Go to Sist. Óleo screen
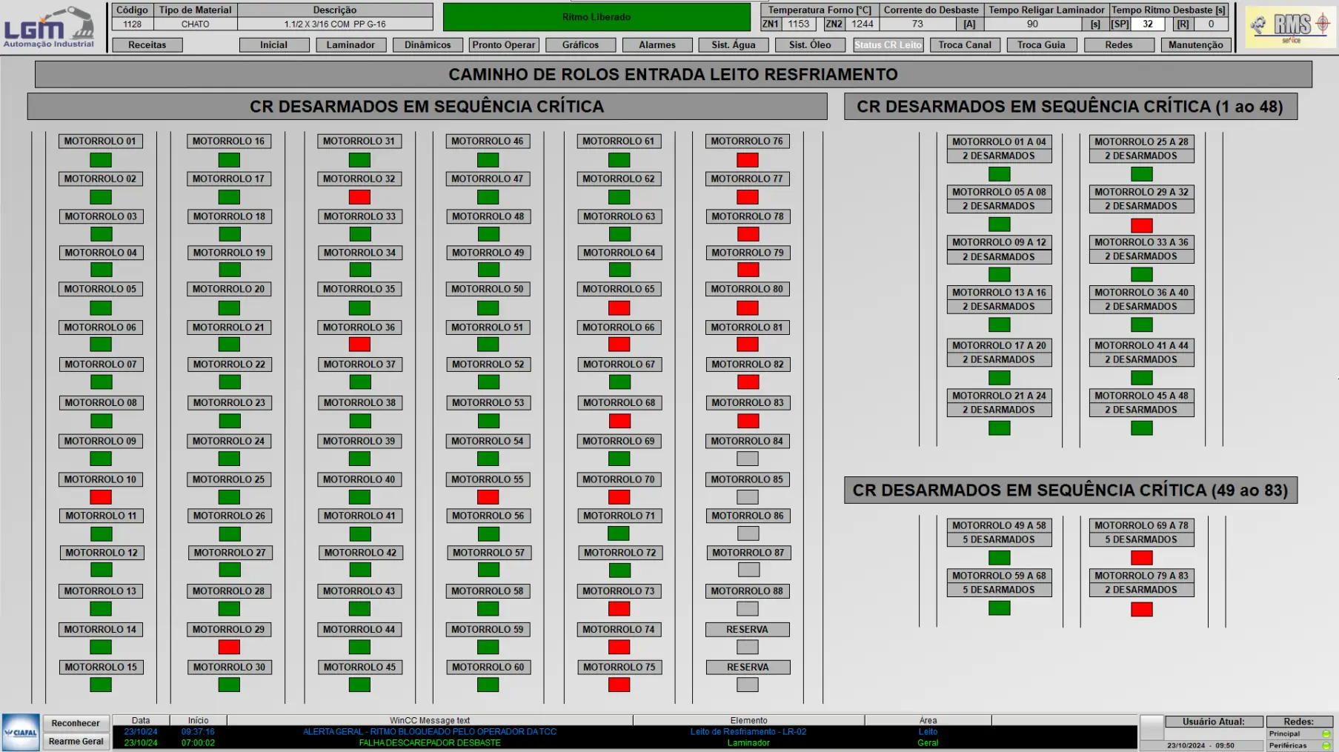The height and width of the screenshot is (752, 1339). coord(810,45)
